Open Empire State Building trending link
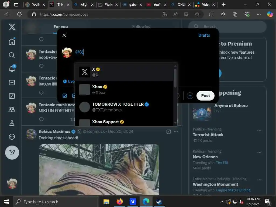Screen dimensions: 276x207 pos(233,190)
